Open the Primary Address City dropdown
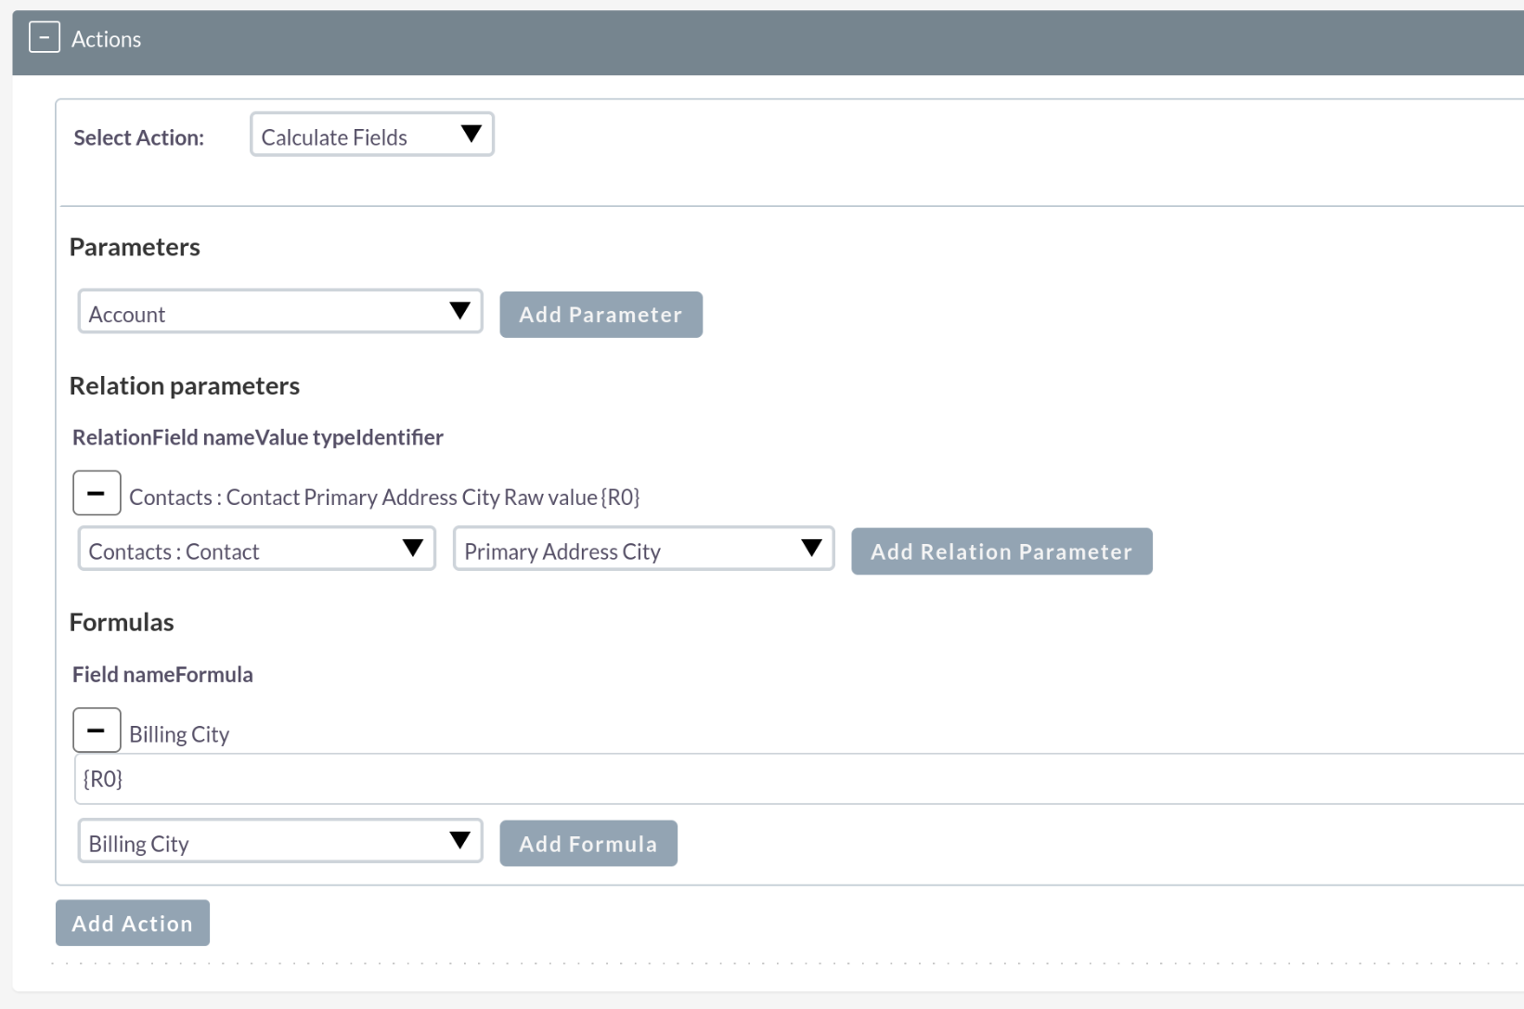This screenshot has width=1524, height=1009. [643, 550]
